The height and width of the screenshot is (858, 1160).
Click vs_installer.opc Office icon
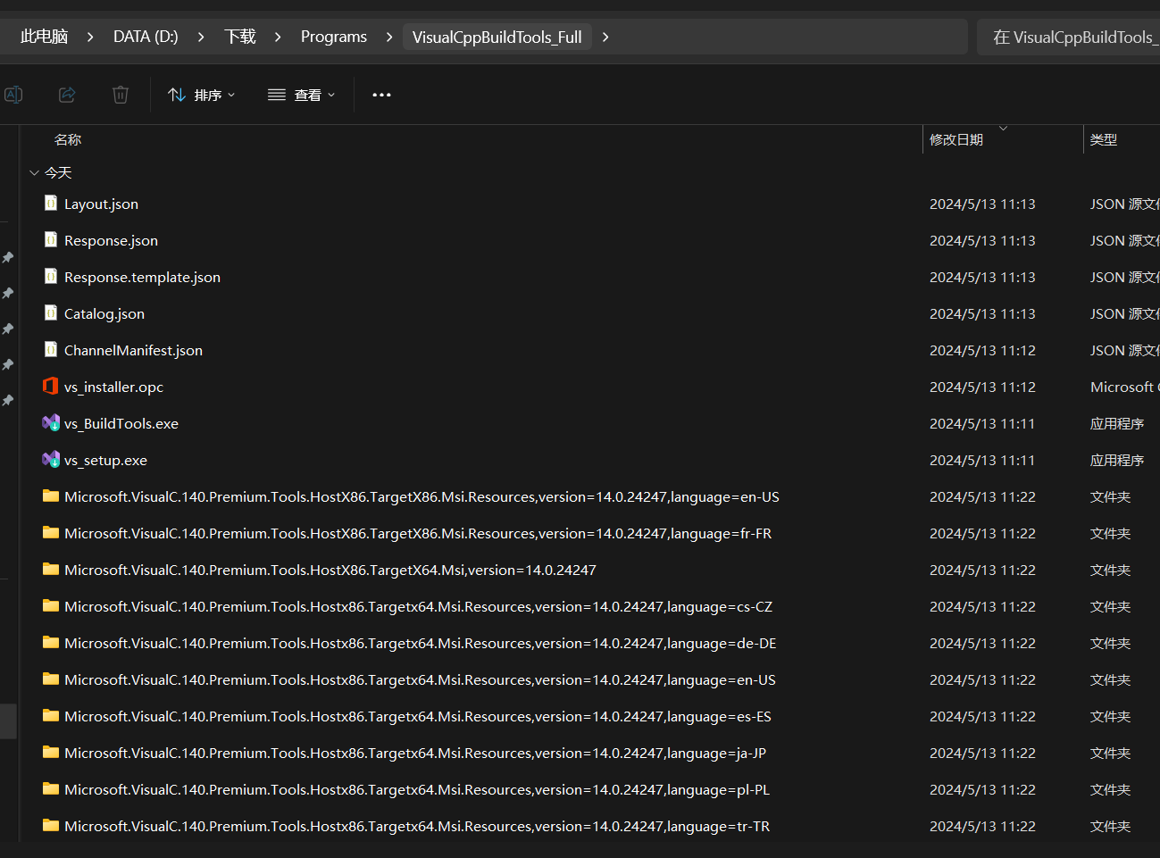pos(51,386)
